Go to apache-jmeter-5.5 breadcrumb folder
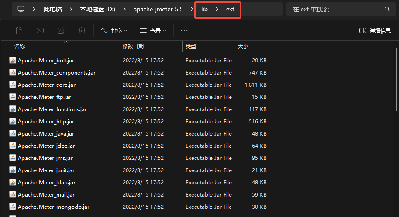Viewport: 399px width, 217px height. coord(158,10)
